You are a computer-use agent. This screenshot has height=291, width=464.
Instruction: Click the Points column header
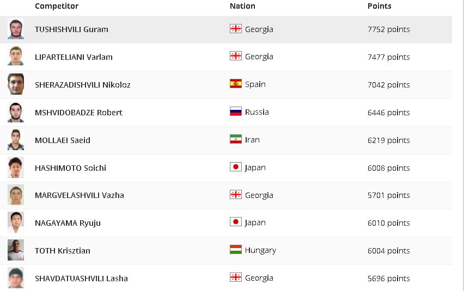click(380, 6)
